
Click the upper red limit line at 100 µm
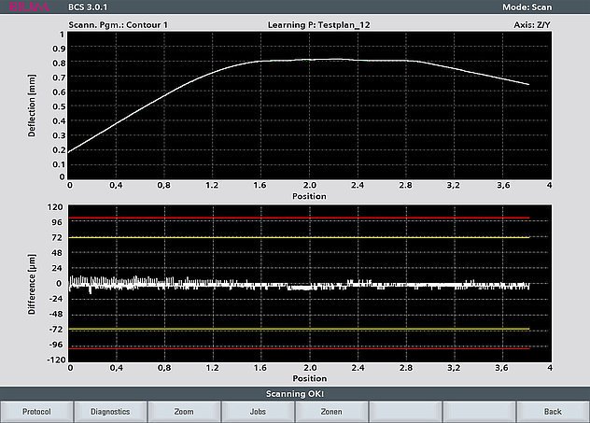pyautogui.click(x=299, y=219)
